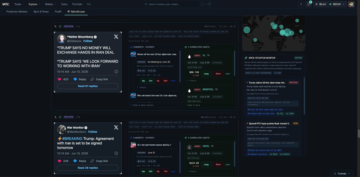
Task: Read 38 replies button
Action: tap(88, 168)
